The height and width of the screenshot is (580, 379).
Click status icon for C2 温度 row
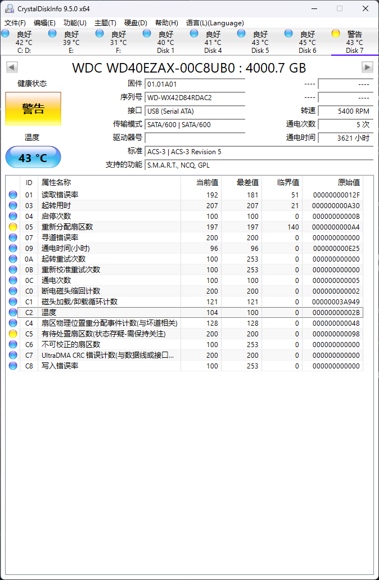13,313
